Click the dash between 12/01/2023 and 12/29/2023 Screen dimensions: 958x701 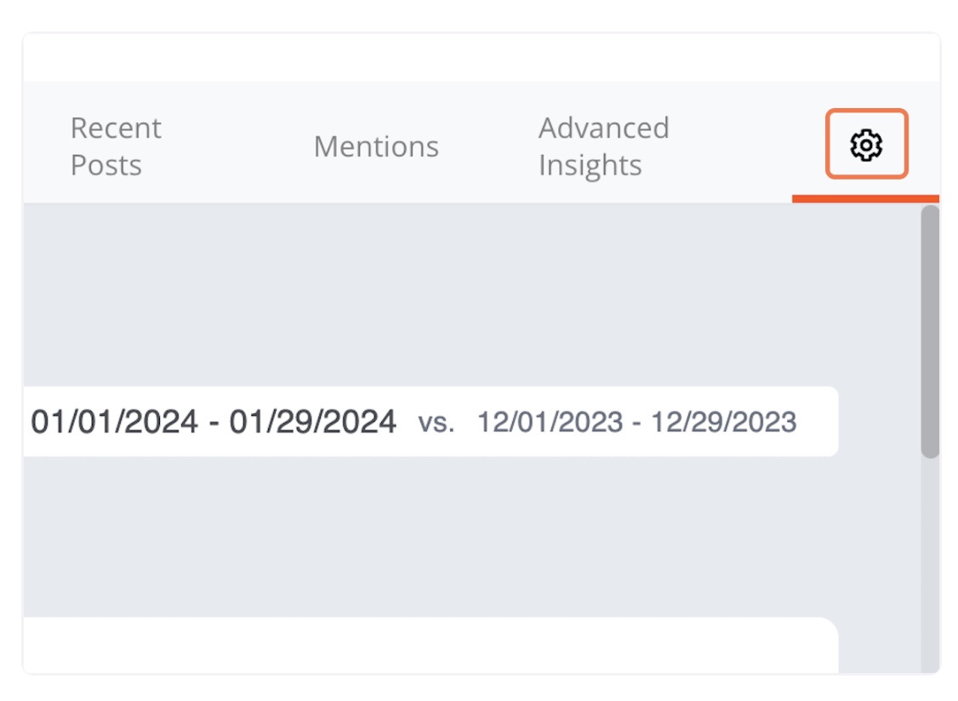point(637,423)
